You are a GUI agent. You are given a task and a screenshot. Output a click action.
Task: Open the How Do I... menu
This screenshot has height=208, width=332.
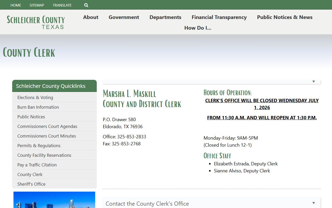point(198,28)
